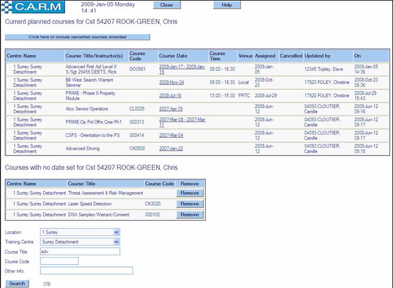The image size is (393, 288).
Task: Open course date 2007-Apr-19 link
Action: pos(171,108)
